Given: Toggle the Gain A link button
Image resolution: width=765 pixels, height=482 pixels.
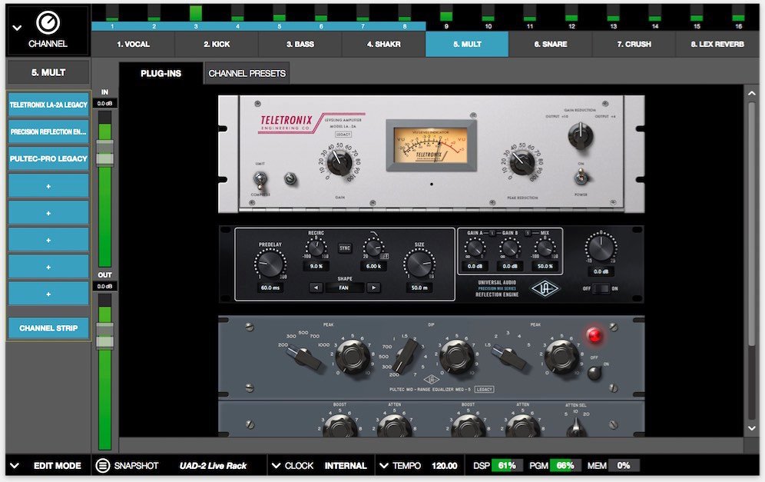Looking at the screenshot, I should coord(492,234).
